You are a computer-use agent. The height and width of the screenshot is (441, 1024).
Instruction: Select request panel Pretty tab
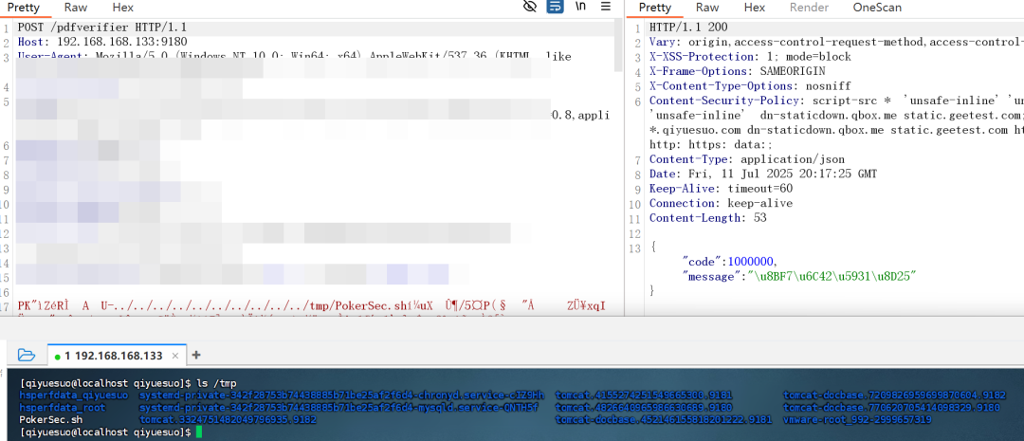coord(24,8)
